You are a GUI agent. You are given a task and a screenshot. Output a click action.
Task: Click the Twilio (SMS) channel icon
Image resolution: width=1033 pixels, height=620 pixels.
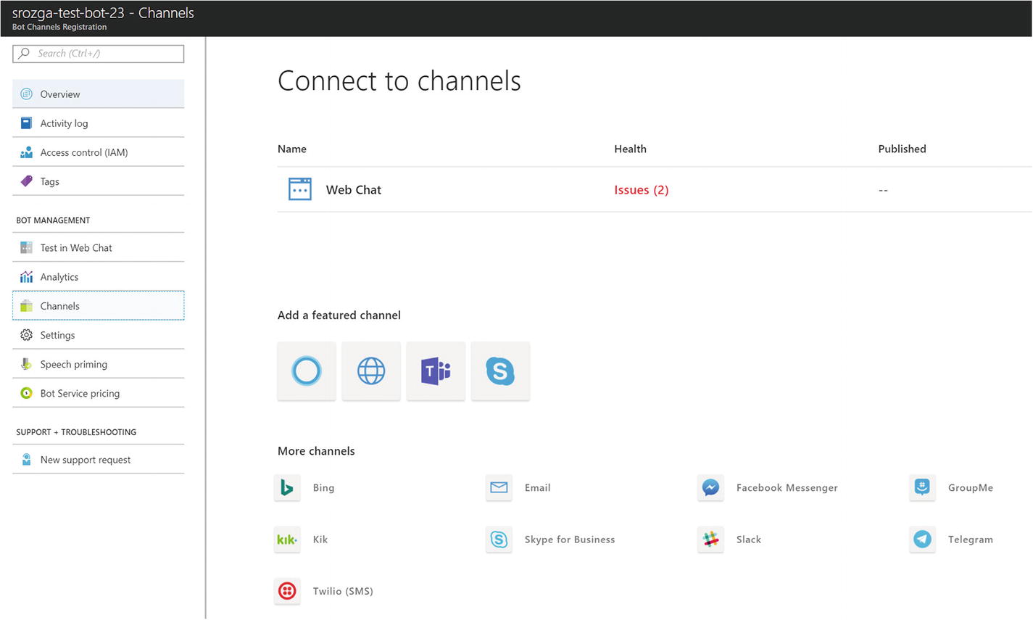point(287,591)
